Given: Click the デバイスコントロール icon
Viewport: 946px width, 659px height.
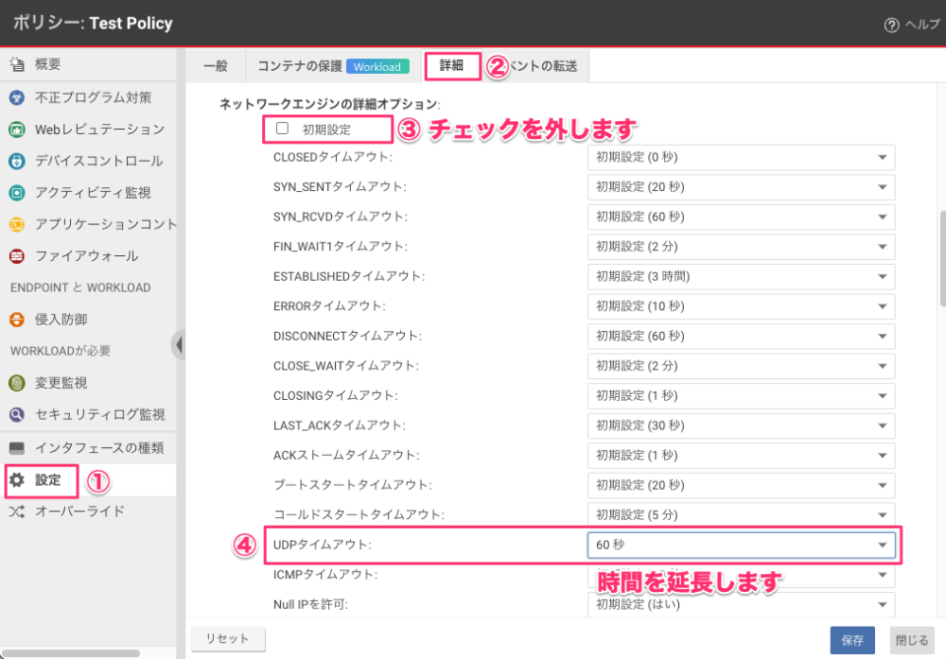Looking at the screenshot, I should (x=17, y=161).
